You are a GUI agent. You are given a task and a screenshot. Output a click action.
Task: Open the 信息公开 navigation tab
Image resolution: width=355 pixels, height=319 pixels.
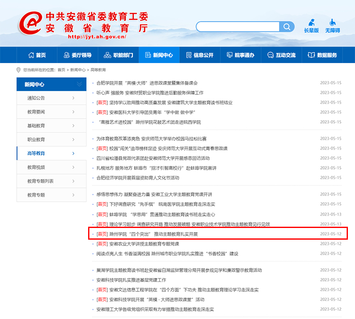tap(200, 55)
